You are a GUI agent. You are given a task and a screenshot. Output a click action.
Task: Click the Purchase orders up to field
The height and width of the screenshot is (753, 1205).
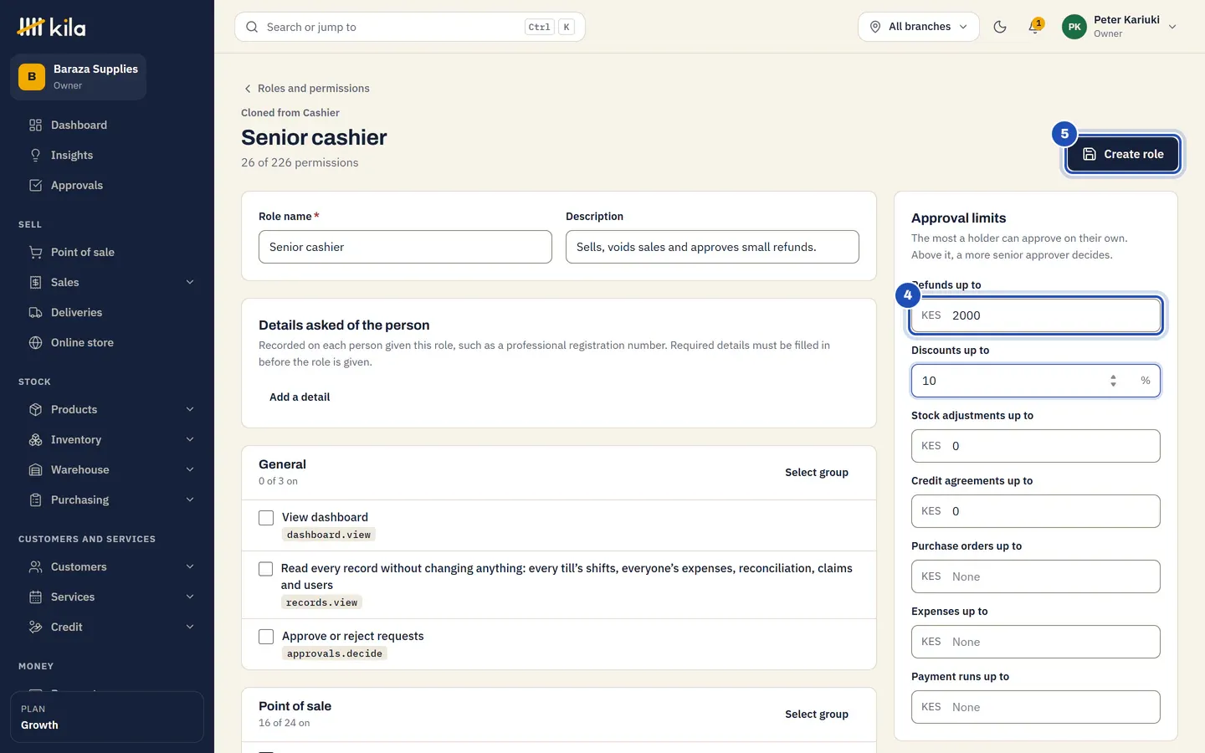[1036, 576]
